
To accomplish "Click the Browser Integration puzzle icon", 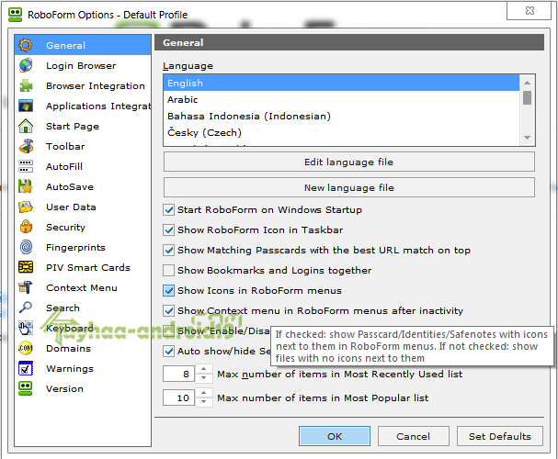I will point(26,85).
